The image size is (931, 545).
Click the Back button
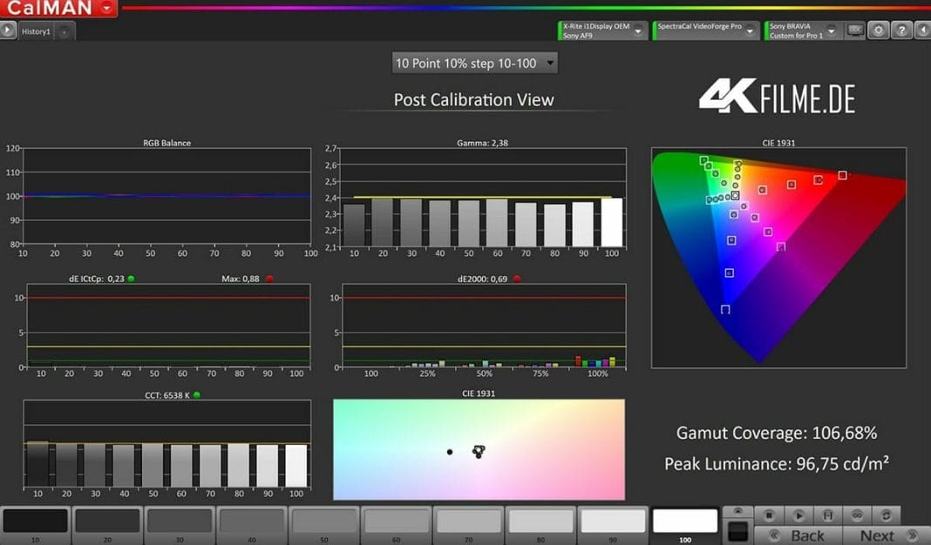[797, 535]
